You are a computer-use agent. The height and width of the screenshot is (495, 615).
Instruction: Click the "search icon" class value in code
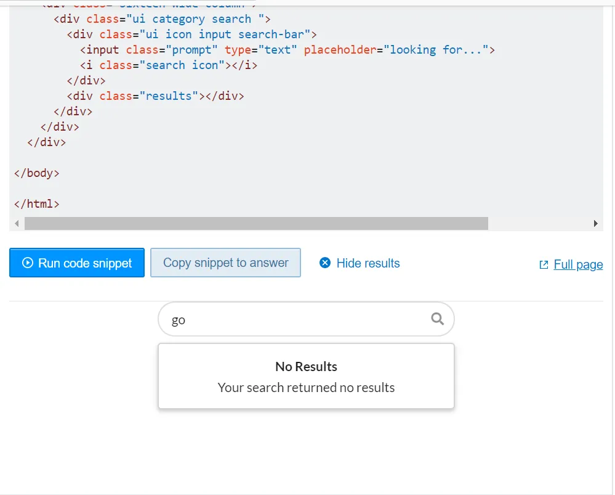tap(182, 65)
